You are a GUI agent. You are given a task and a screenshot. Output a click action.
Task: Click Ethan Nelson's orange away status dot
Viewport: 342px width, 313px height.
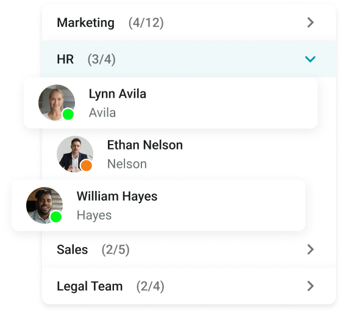point(87,165)
